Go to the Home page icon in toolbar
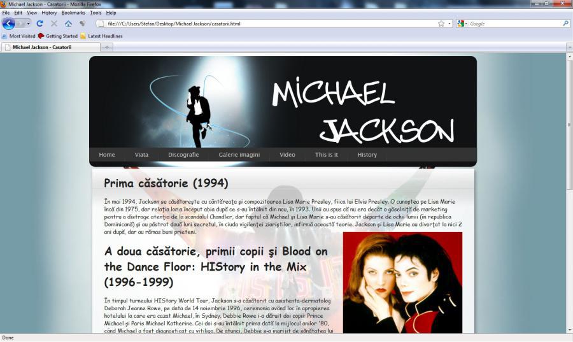The height and width of the screenshot is (342, 573). [68, 24]
